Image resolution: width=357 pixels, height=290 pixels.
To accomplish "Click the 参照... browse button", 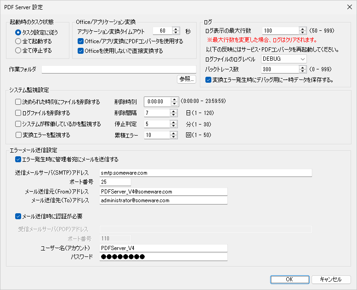I will pos(187,79).
